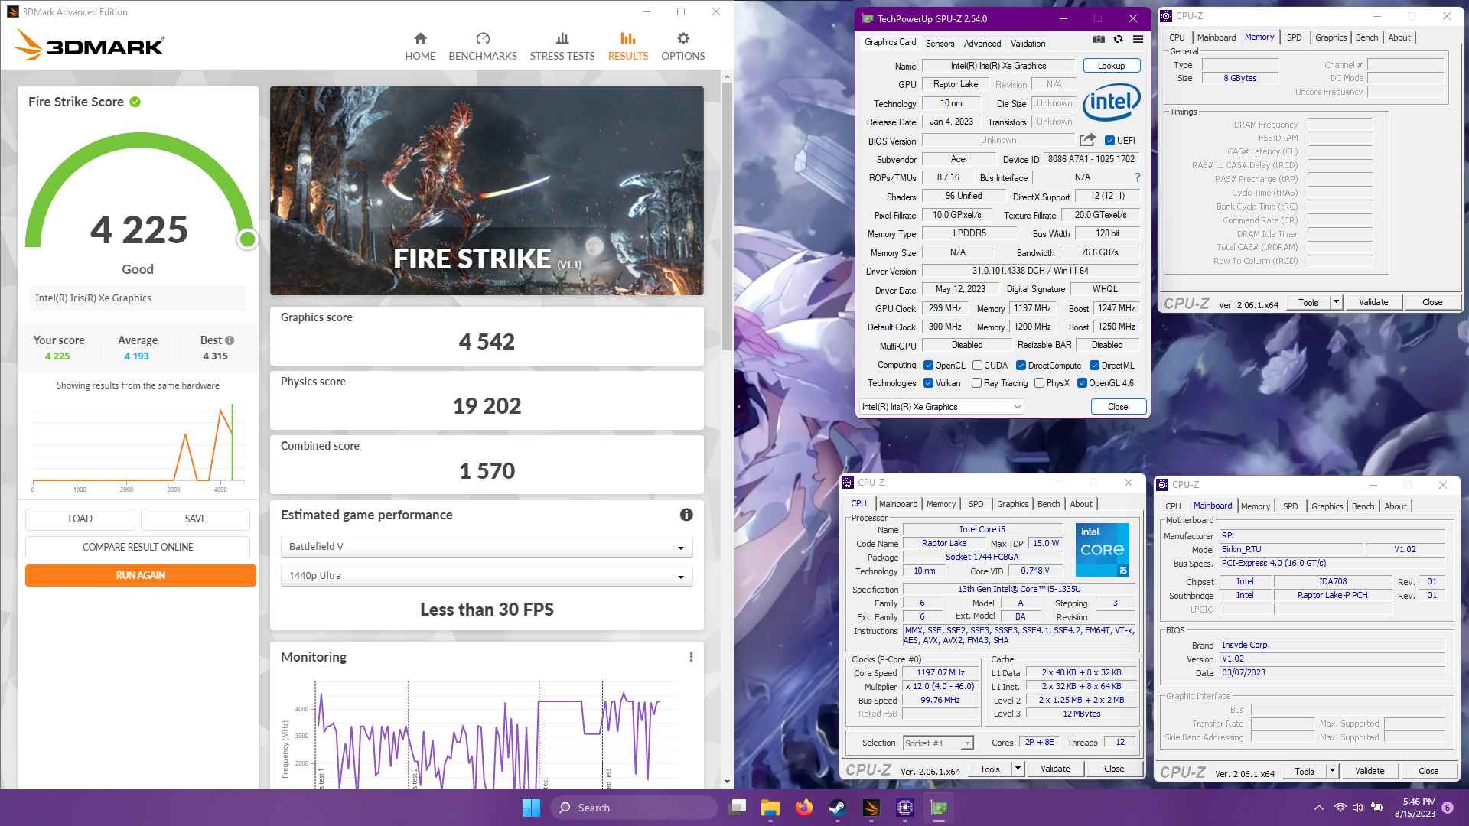Open Validation tab in GPU-Z
The width and height of the screenshot is (1469, 826).
tap(1028, 44)
